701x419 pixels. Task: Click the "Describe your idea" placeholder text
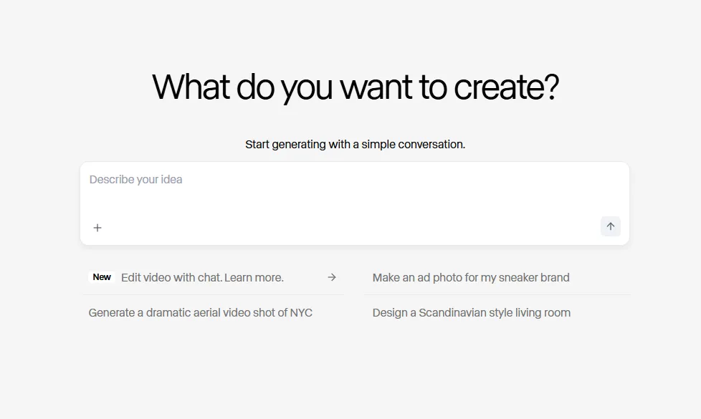[136, 180]
